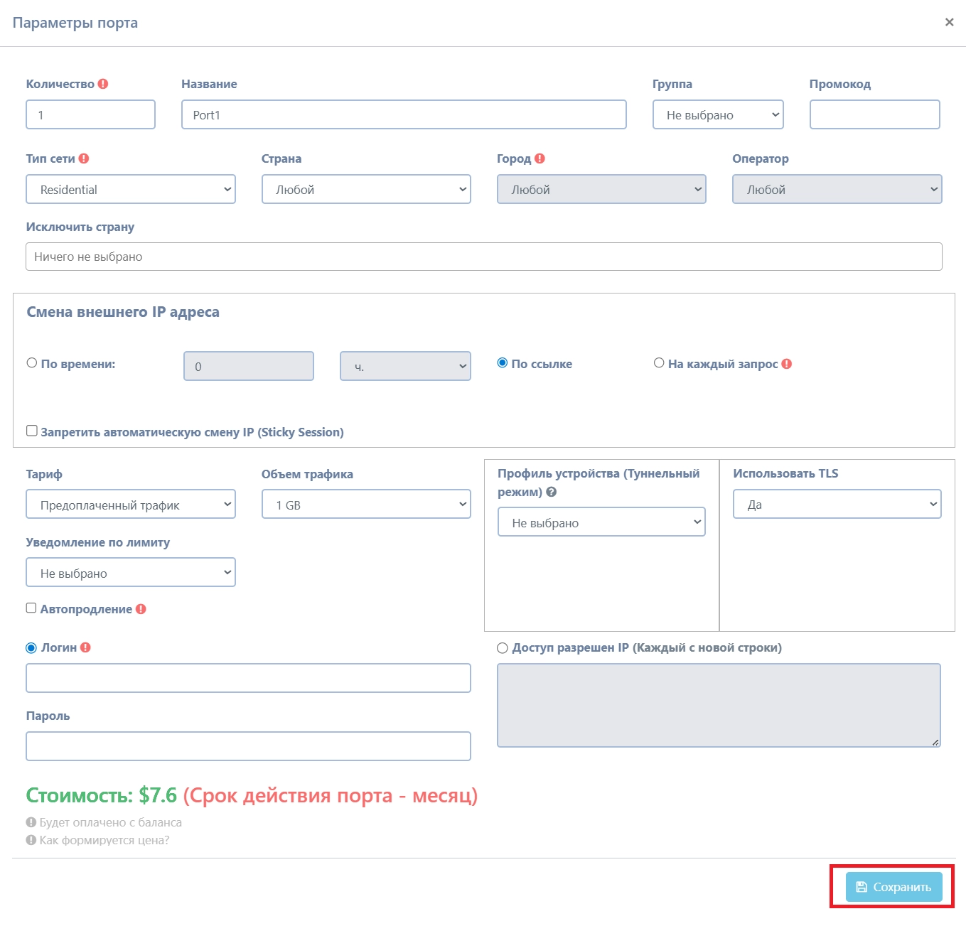Click the alert icon next to Автопродление
The height and width of the screenshot is (926, 966).
coord(141,609)
